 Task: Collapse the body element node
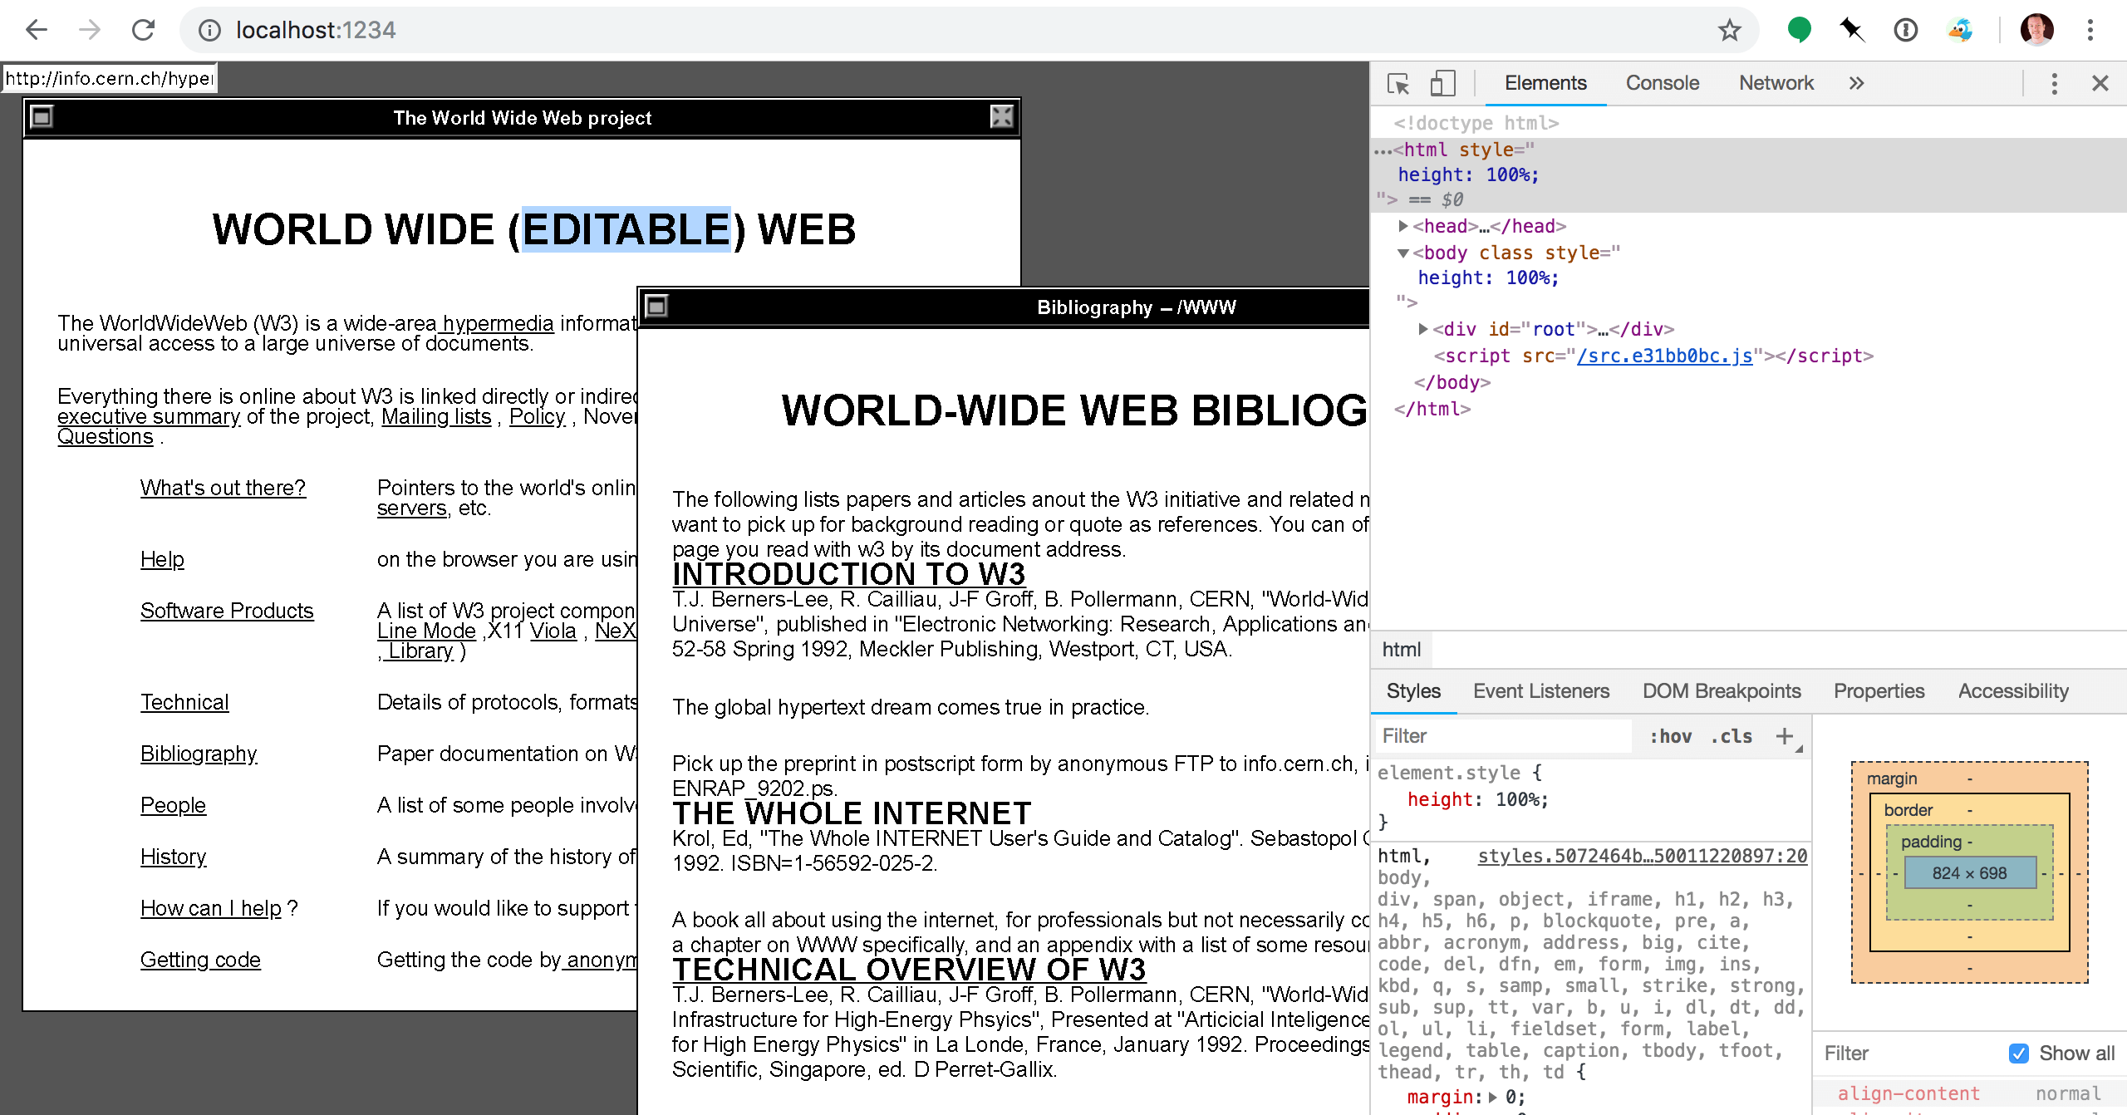coord(1403,253)
